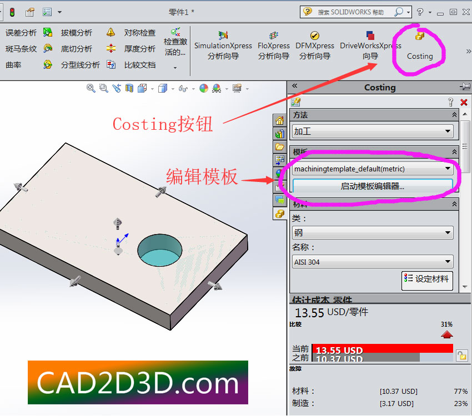The image size is (472, 416).
Task: Toggle Section View in view toolbar
Action: (x=129, y=88)
